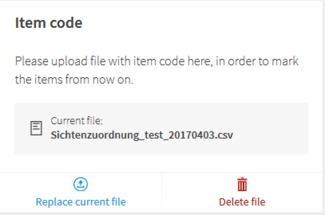Click the word "code" in the heading

point(66,23)
